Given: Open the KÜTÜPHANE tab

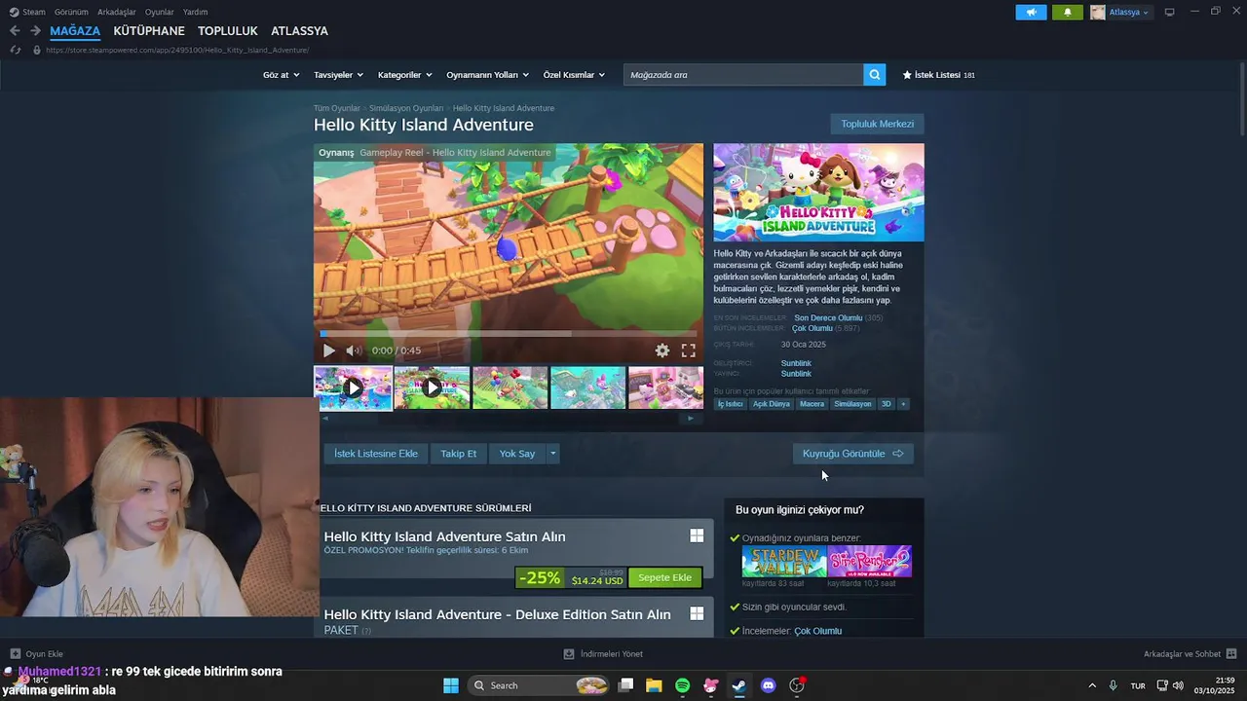Looking at the screenshot, I should click(149, 31).
